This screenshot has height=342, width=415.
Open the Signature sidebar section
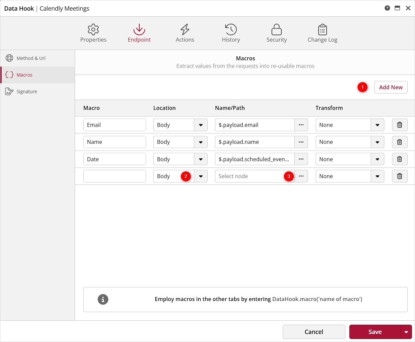pos(37,92)
